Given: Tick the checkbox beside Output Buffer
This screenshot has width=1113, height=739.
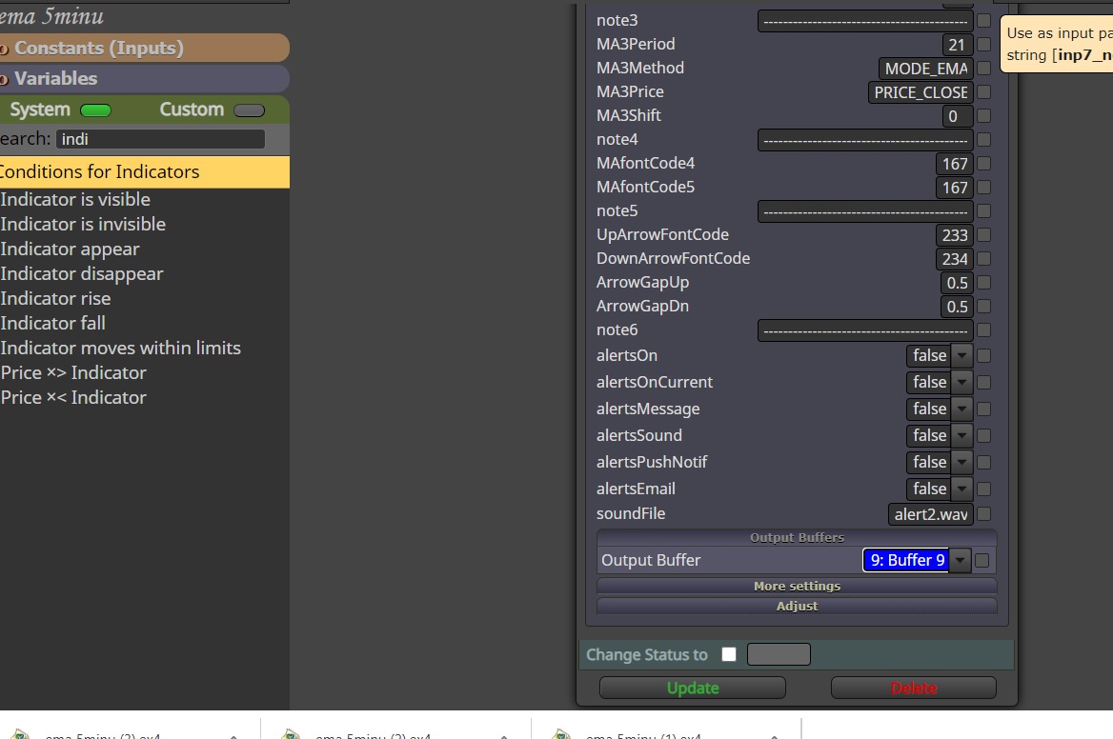Looking at the screenshot, I should (982, 560).
